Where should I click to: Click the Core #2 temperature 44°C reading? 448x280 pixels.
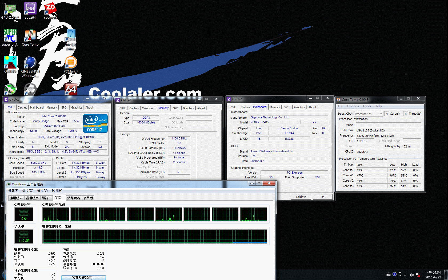[371, 181]
